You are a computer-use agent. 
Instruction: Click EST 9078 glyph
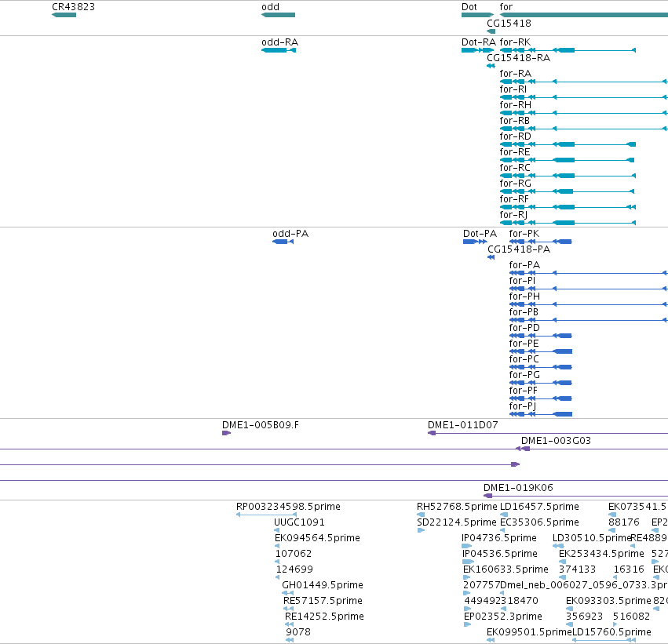click(290, 640)
